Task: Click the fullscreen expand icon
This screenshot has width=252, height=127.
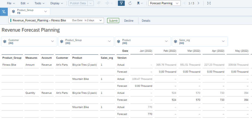Action: click(209, 3)
